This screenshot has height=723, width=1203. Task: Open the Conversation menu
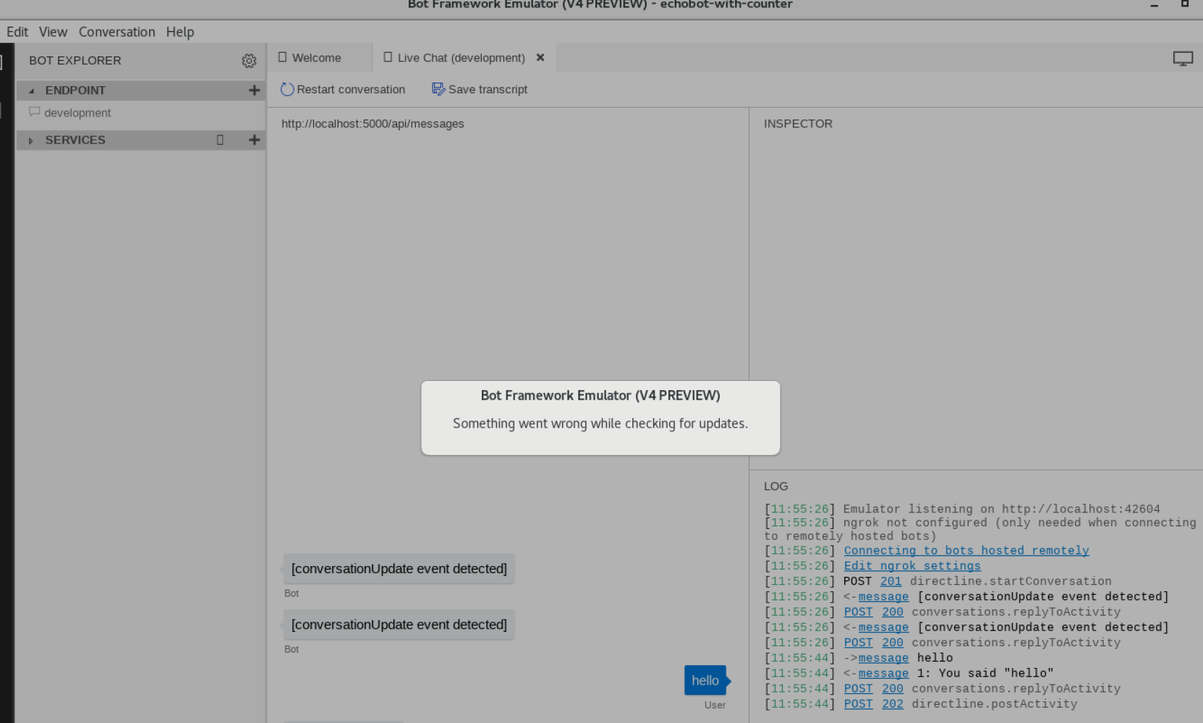pyautogui.click(x=116, y=32)
